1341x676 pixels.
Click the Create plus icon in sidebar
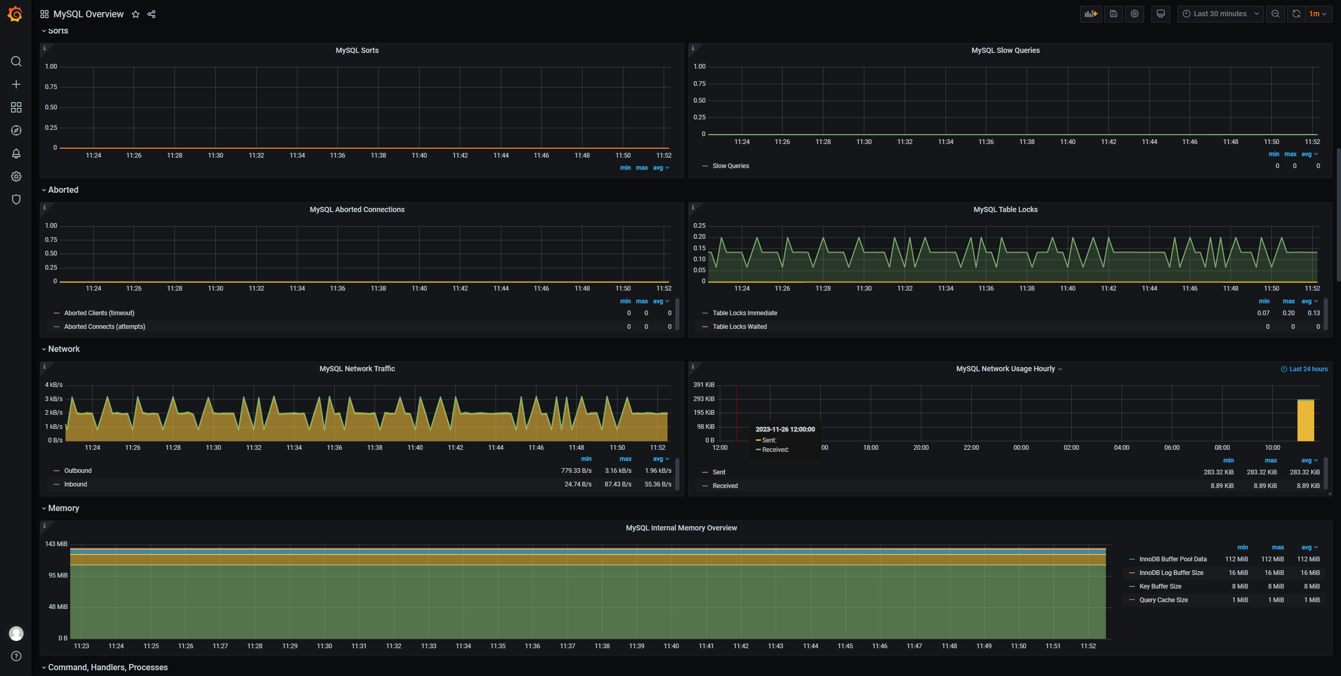point(16,84)
